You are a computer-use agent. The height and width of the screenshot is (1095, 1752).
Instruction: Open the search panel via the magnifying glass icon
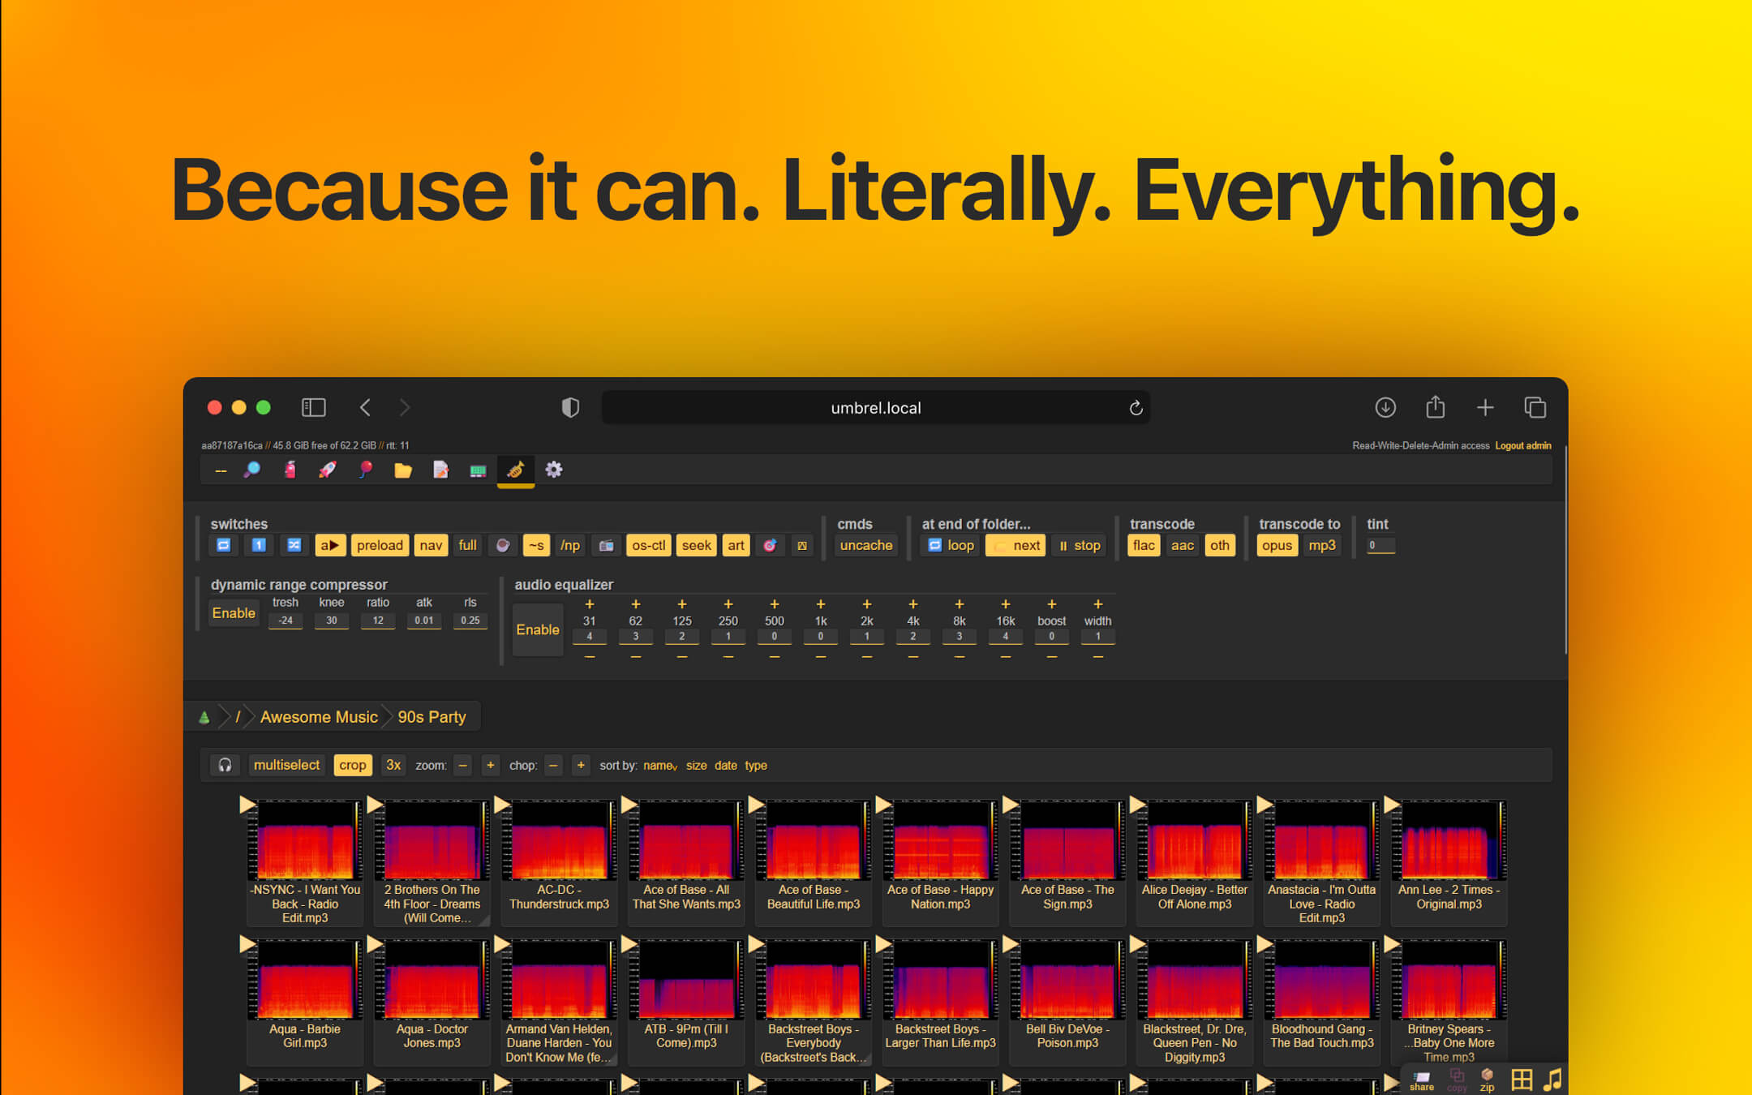pyautogui.click(x=251, y=469)
